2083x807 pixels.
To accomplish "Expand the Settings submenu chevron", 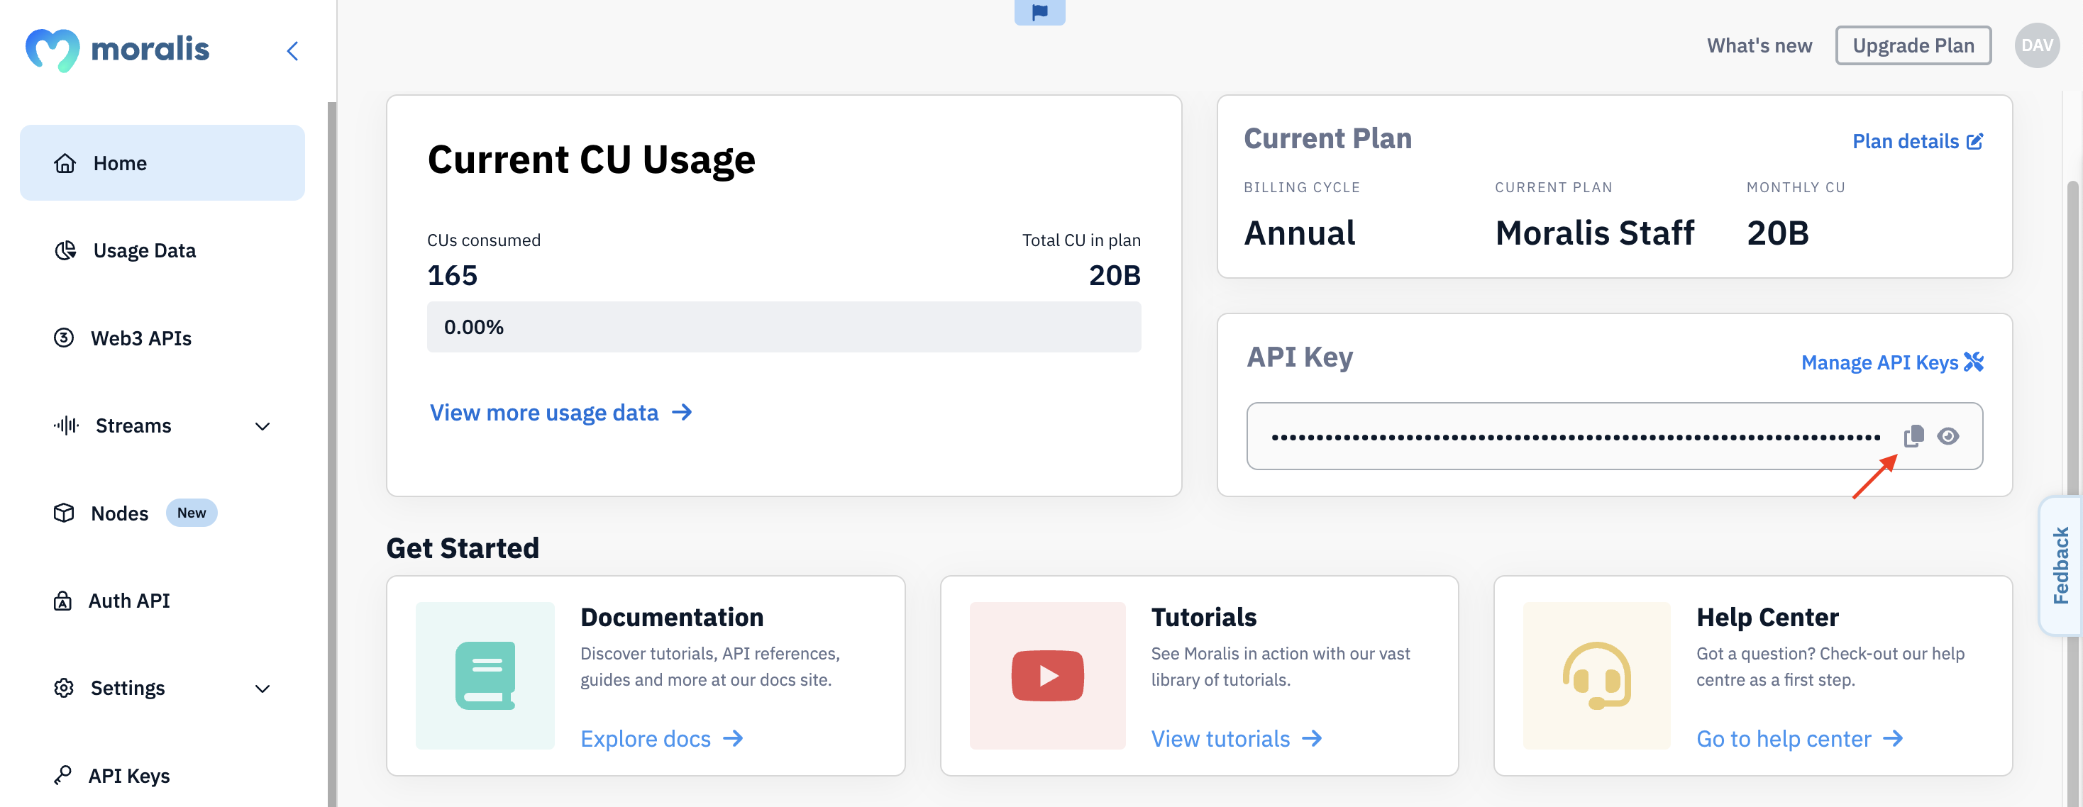I will point(262,689).
